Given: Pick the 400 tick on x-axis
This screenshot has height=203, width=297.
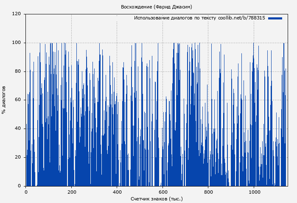Looking at the screenshot, I should coord(117,192).
